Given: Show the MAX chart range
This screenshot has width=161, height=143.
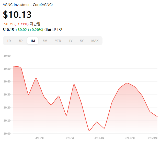Looking at the screenshot, I should click(95, 41).
